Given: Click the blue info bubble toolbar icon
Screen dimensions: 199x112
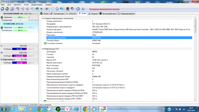Looking at the screenshot, I should (x=83, y=9).
